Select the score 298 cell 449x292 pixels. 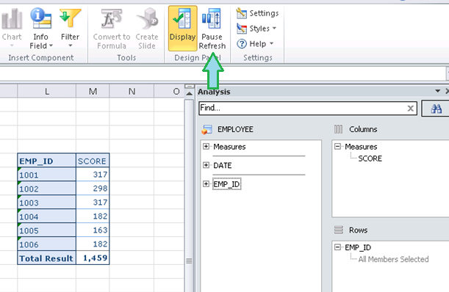pyautogui.click(x=93, y=188)
